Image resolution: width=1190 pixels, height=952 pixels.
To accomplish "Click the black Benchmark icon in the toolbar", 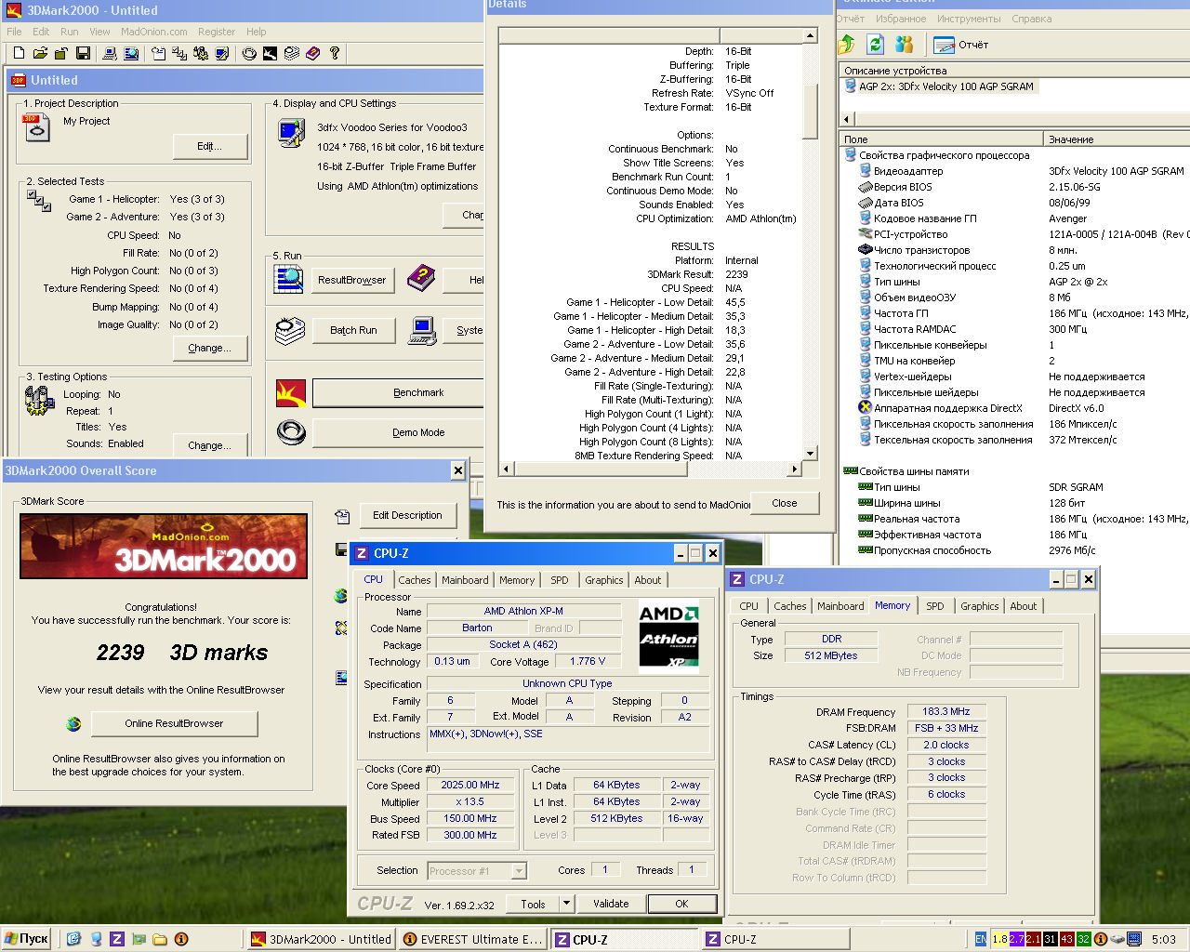I will tap(270, 53).
